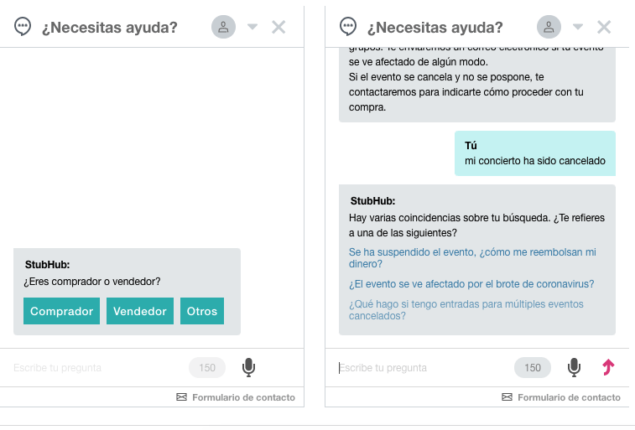Close the left chat window
The height and width of the screenshot is (430, 635).
click(x=278, y=27)
